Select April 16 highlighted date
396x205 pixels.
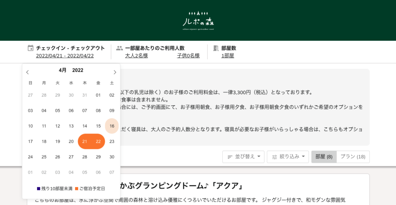tap(112, 126)
